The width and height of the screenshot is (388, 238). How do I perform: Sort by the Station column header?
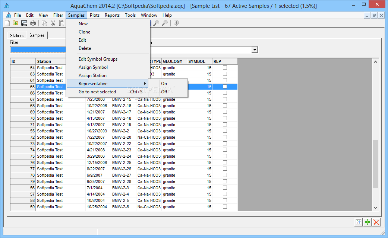point(51,61)
